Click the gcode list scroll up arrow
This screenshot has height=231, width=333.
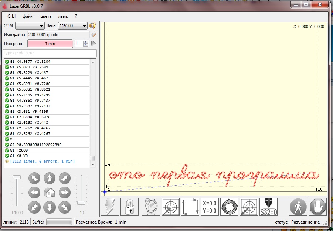click(93, 62)
